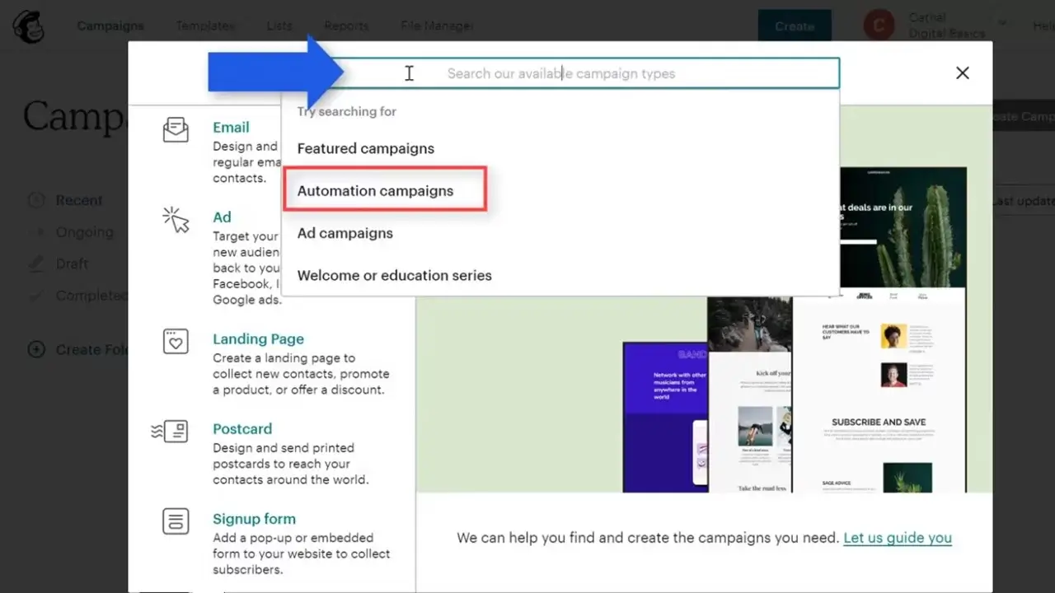This screenshot has width=1055, height=593.
Task: Filter by Draft campaigns in sidebar
Action: 72,264
